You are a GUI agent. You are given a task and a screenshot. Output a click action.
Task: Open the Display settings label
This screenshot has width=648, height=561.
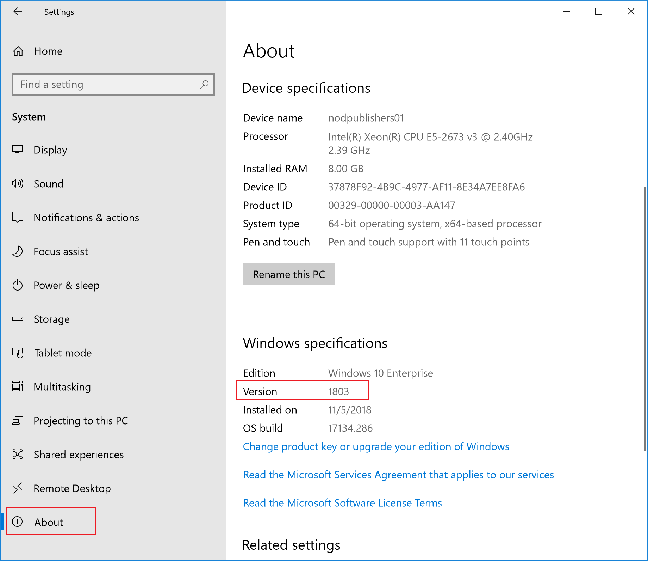point(50,150)
